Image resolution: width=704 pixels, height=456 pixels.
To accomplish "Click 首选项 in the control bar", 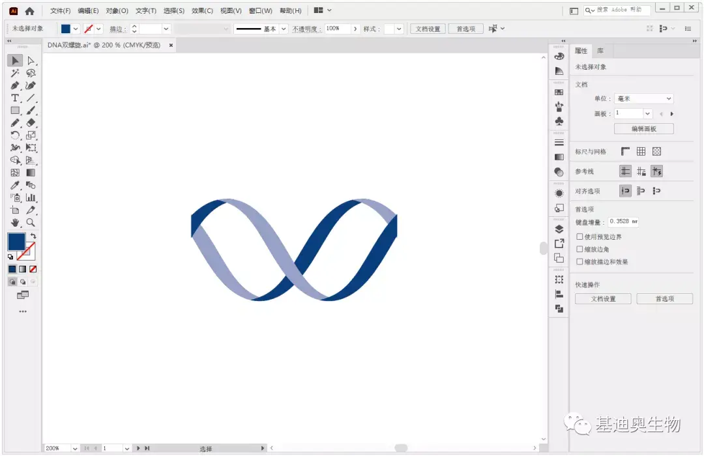I will (465, 29).
